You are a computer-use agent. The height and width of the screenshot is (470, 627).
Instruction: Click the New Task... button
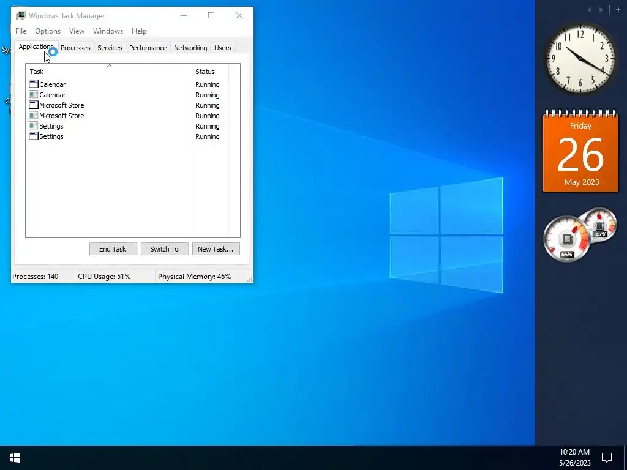point(216,249)
